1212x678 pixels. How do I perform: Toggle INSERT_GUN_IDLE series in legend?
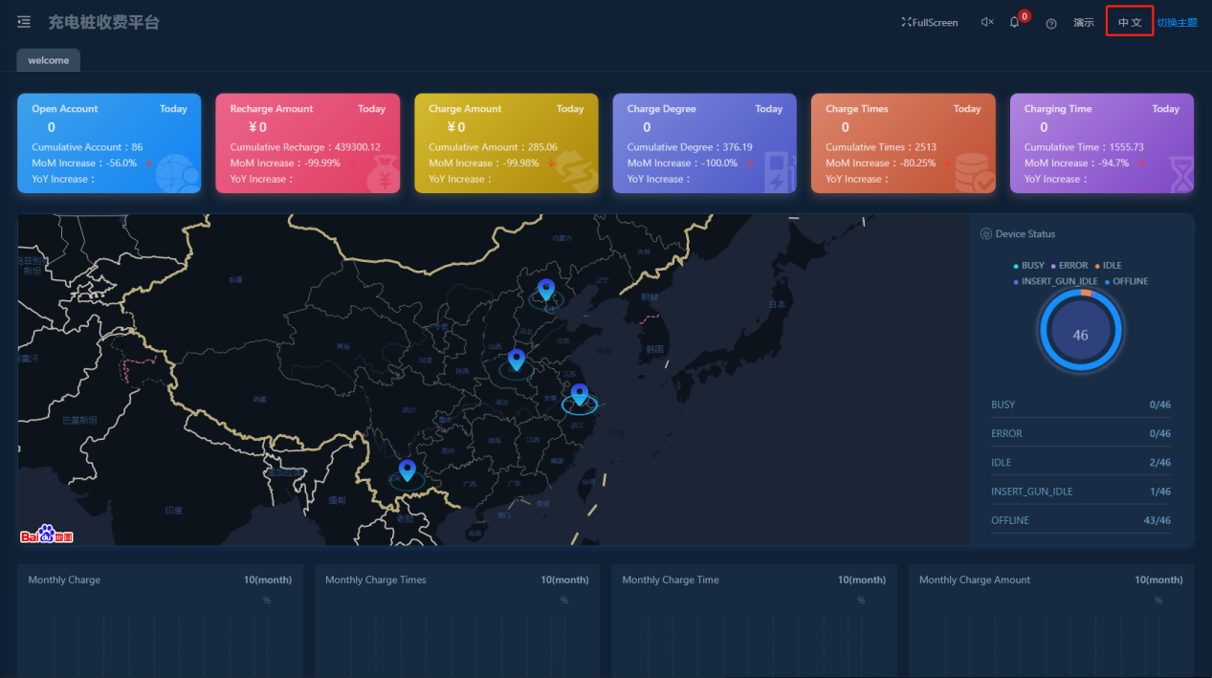[x=1055, y=281]
